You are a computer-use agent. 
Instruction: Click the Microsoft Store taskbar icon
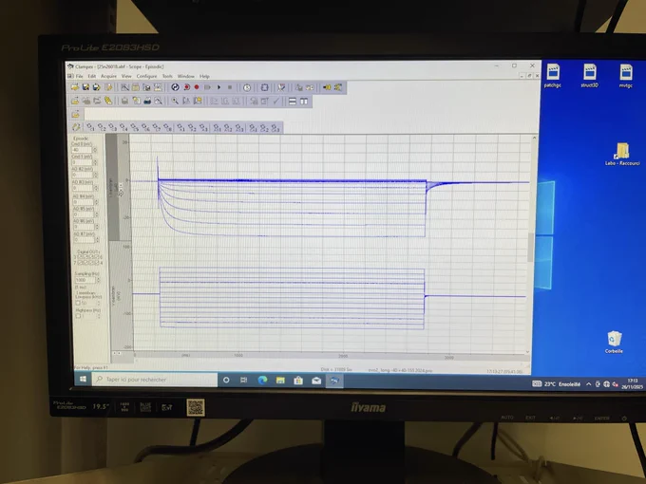pos(298,381)
